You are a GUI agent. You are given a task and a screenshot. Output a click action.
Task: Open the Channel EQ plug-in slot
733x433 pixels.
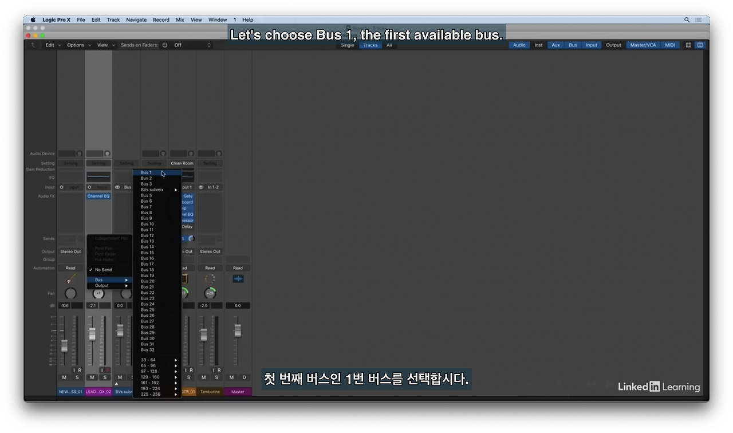[x=98, y=196]
